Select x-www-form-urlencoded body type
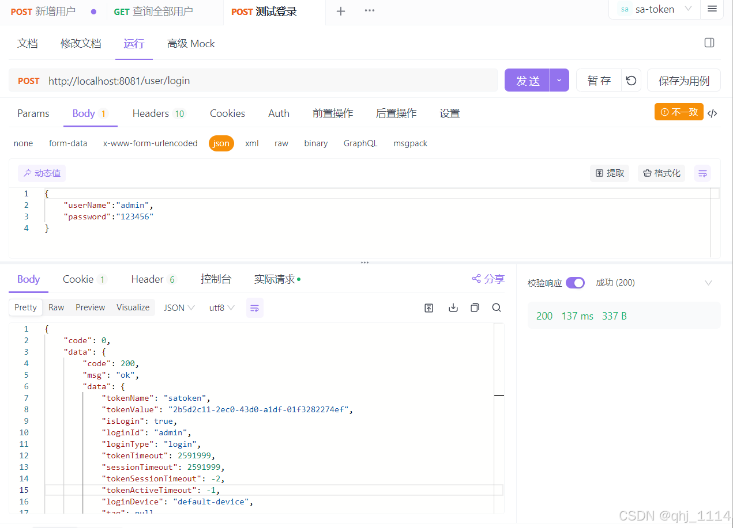Viewport: 733px width, 528px height. pos(150,143)
